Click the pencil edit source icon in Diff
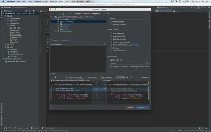The height and width of the screenshot is (132, 211). [x=59, y=77]
